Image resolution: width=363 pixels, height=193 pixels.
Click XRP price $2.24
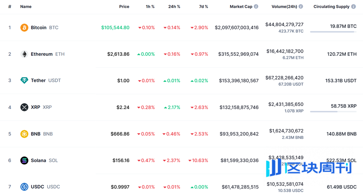pos(123,107)
